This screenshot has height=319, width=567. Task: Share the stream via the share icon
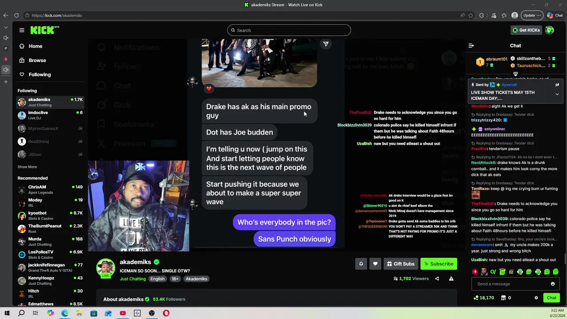tap(437, 279)
